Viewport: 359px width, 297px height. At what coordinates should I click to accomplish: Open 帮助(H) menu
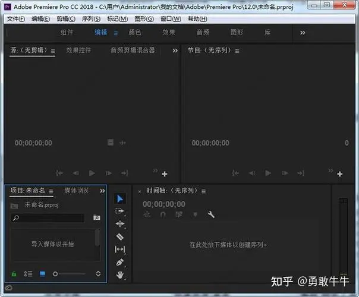point(197,19)
